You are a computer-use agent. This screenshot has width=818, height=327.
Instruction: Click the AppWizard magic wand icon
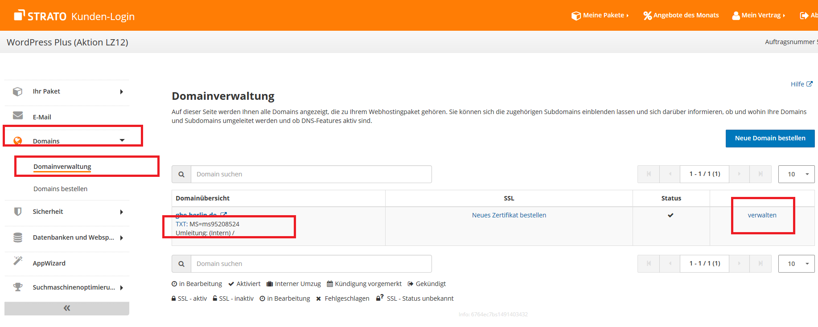18,261
